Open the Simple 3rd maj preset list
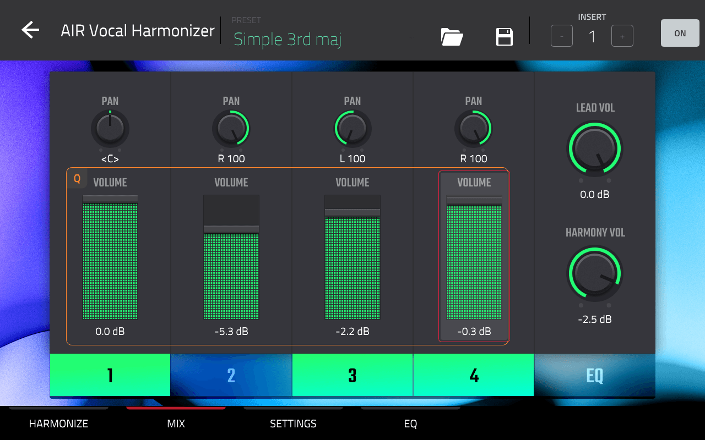705x440 pixels. point(288,39)
